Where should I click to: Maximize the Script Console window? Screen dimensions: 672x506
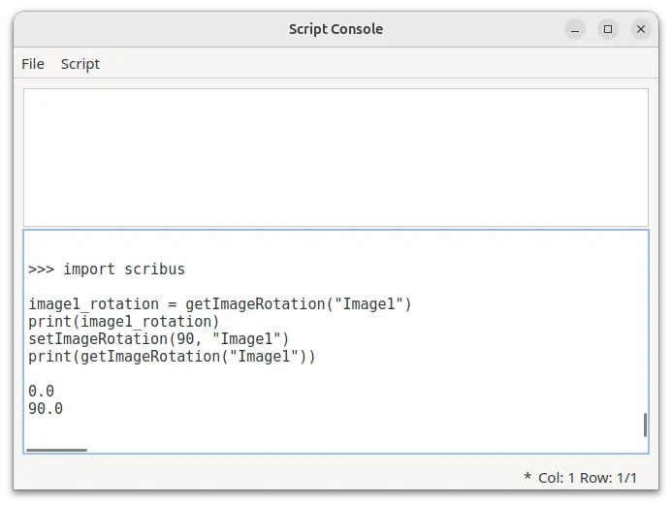click(608, 29)
